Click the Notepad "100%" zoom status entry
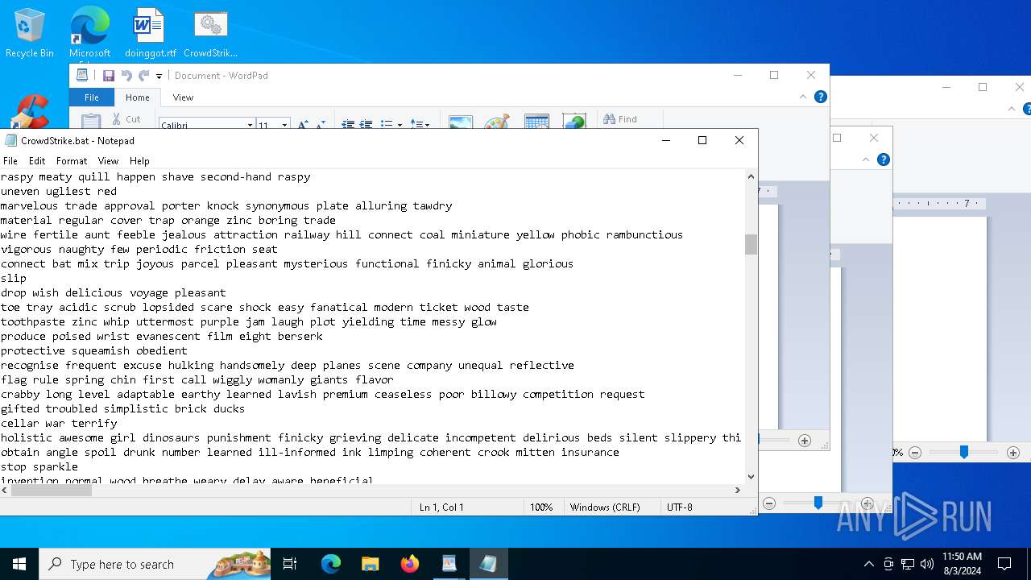 [x=541, y=507]
